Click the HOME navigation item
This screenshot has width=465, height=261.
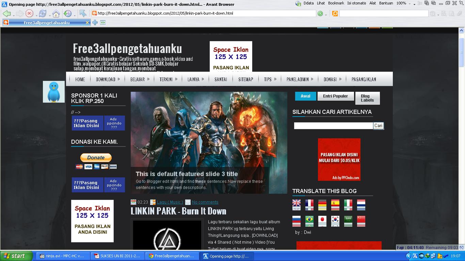click(x=80, y=79)
